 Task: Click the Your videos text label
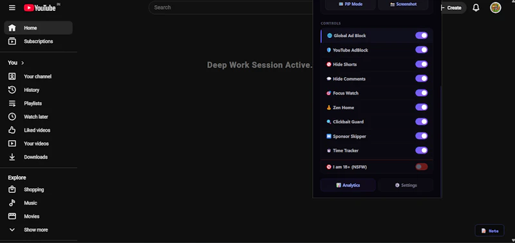[x=36, y=143]
